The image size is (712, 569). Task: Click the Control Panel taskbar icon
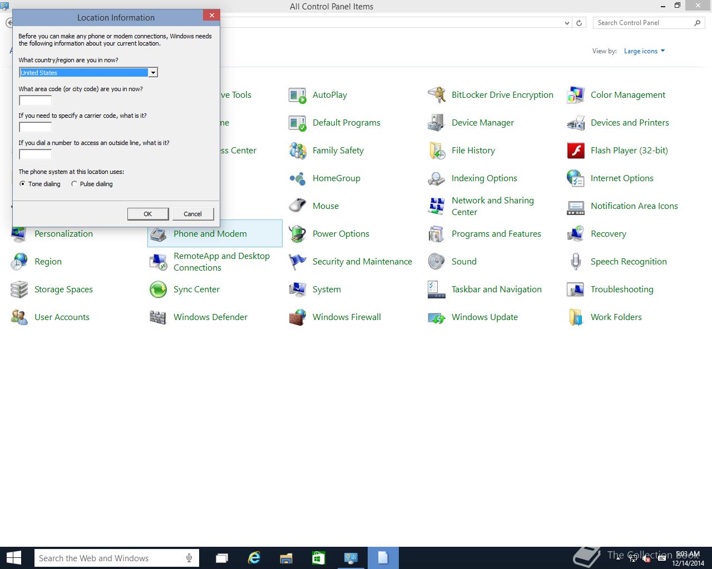(x=351, y=558)
